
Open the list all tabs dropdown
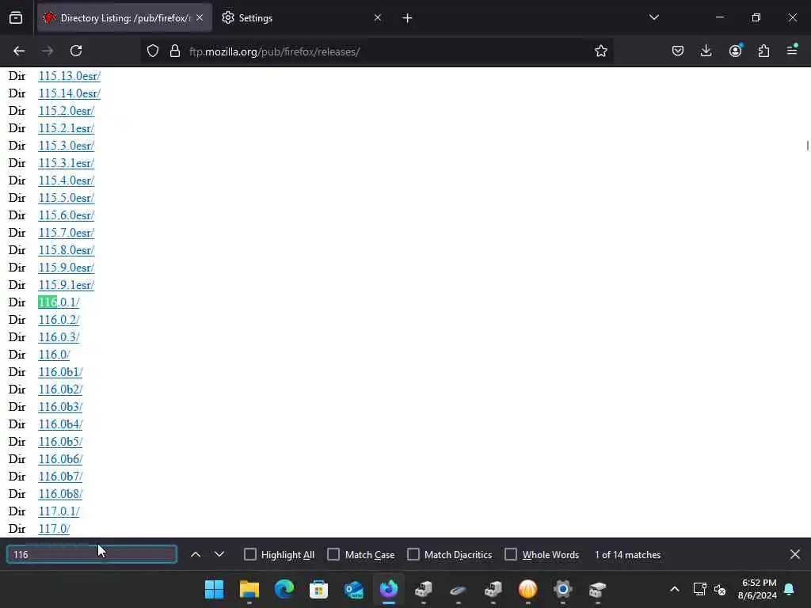tap(653, 17)
